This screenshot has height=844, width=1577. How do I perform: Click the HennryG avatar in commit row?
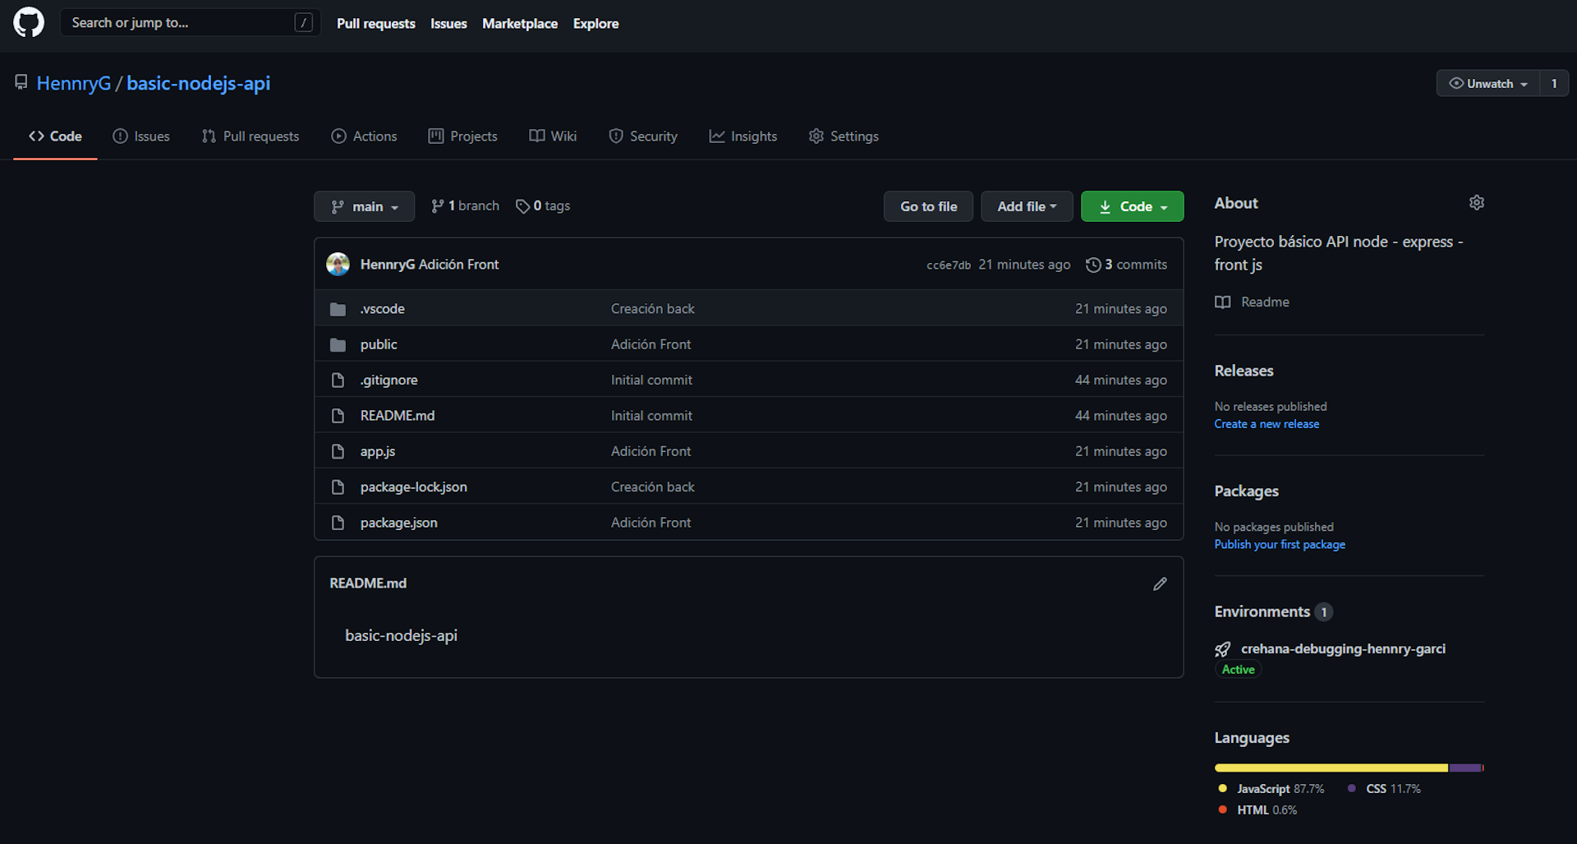click(338, 265)
